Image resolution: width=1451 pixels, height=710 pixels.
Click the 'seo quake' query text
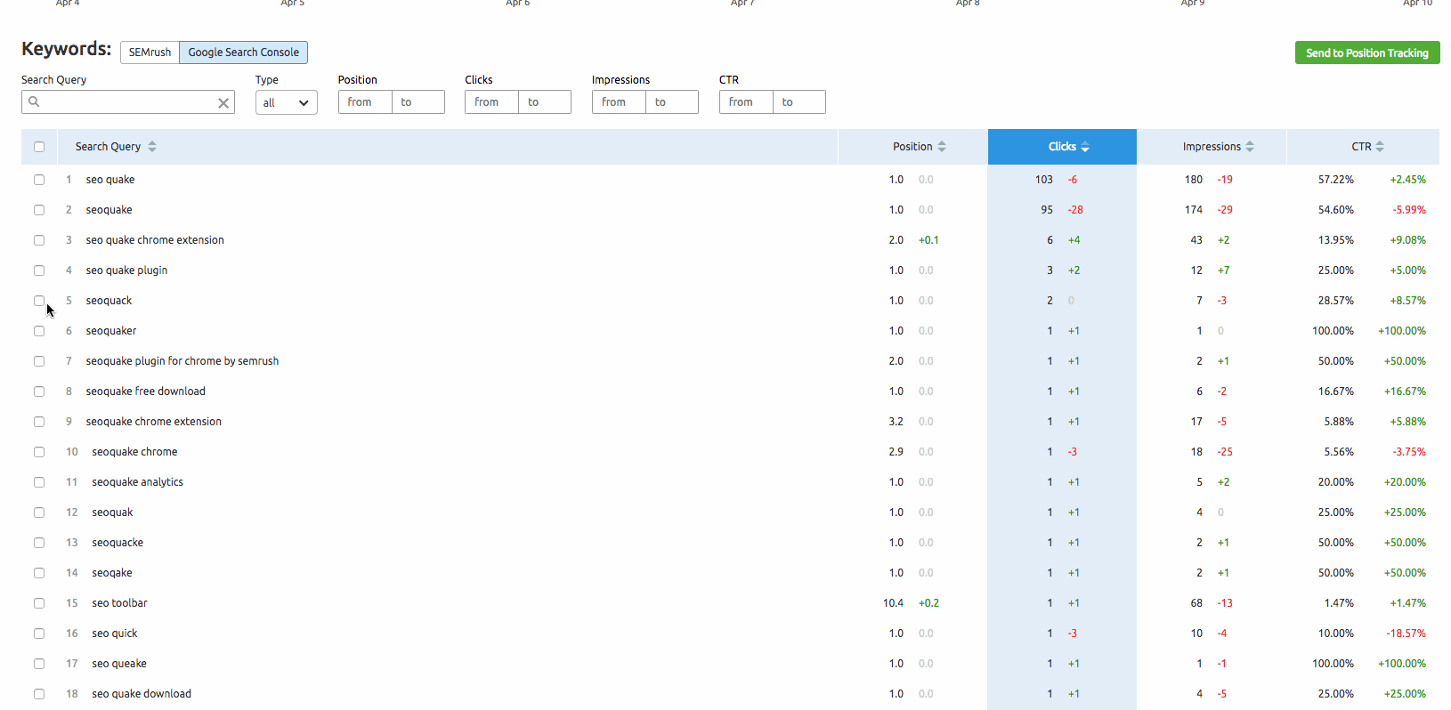click(110, 180)
